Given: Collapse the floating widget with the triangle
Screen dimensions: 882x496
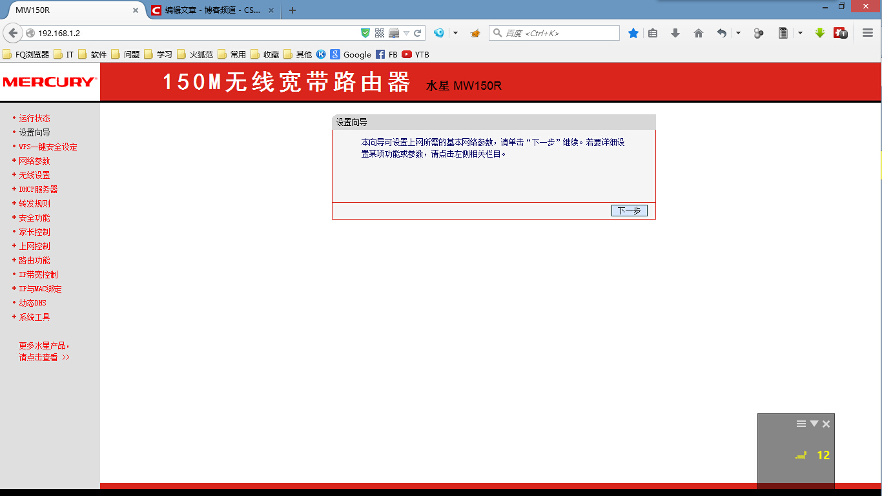Looking at the screenshot, I should pos(814,424).
